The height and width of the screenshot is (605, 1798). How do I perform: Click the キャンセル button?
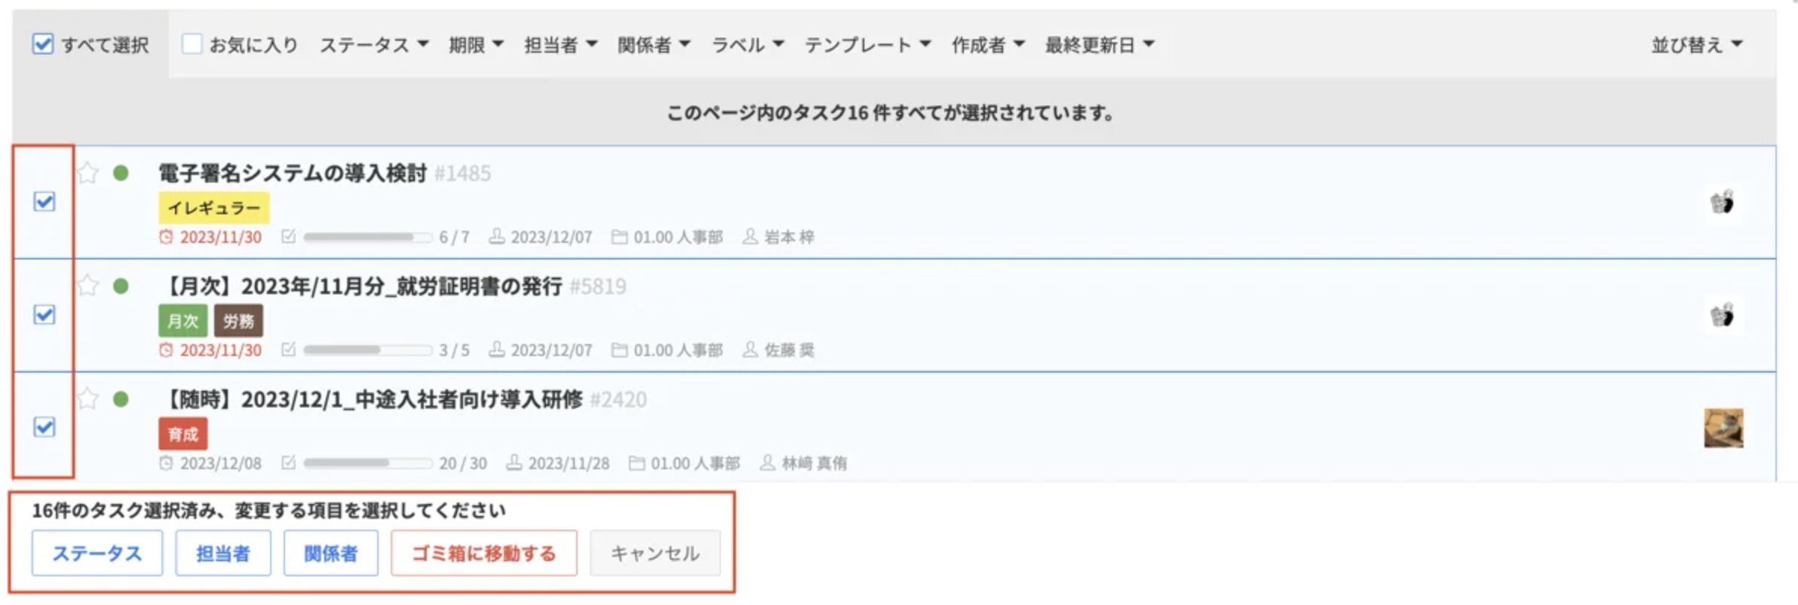pos(655,553)
